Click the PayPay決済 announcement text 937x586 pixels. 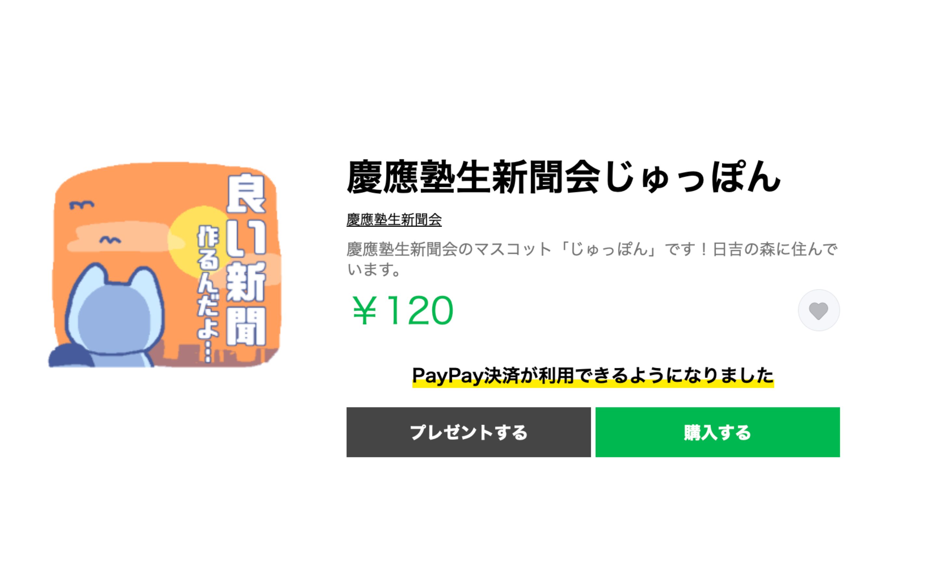point(593,376)
